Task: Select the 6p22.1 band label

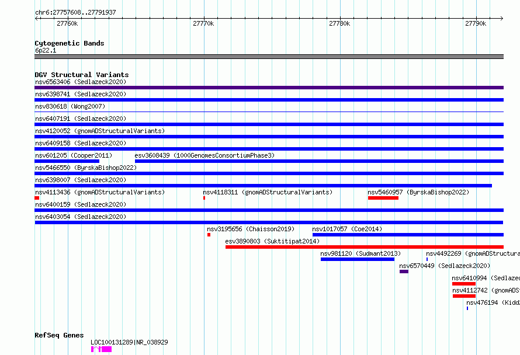Action: (x=46, y=50)
